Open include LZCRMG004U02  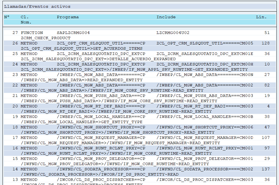pos(173,33)
